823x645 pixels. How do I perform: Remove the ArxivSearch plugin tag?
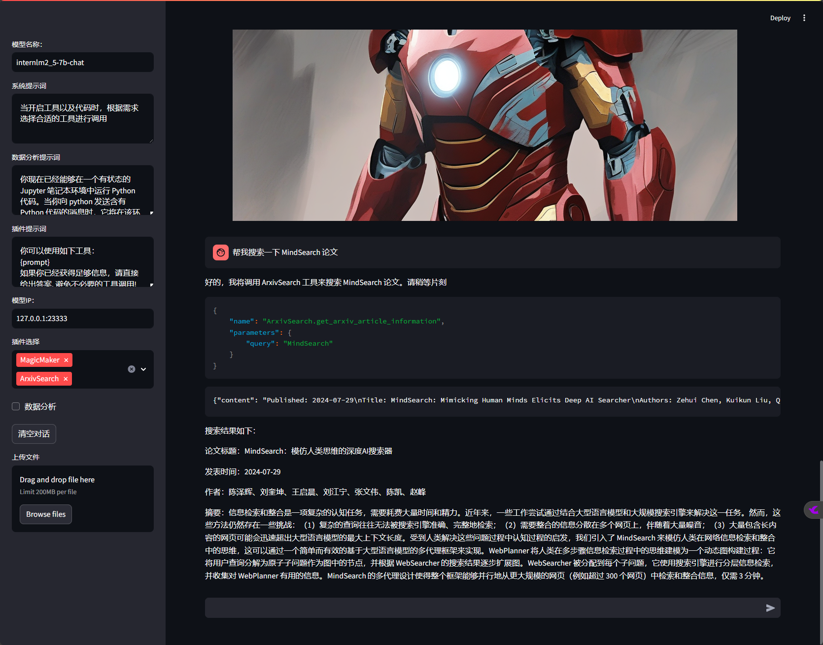pyautogui.click(x=66, y=379)
